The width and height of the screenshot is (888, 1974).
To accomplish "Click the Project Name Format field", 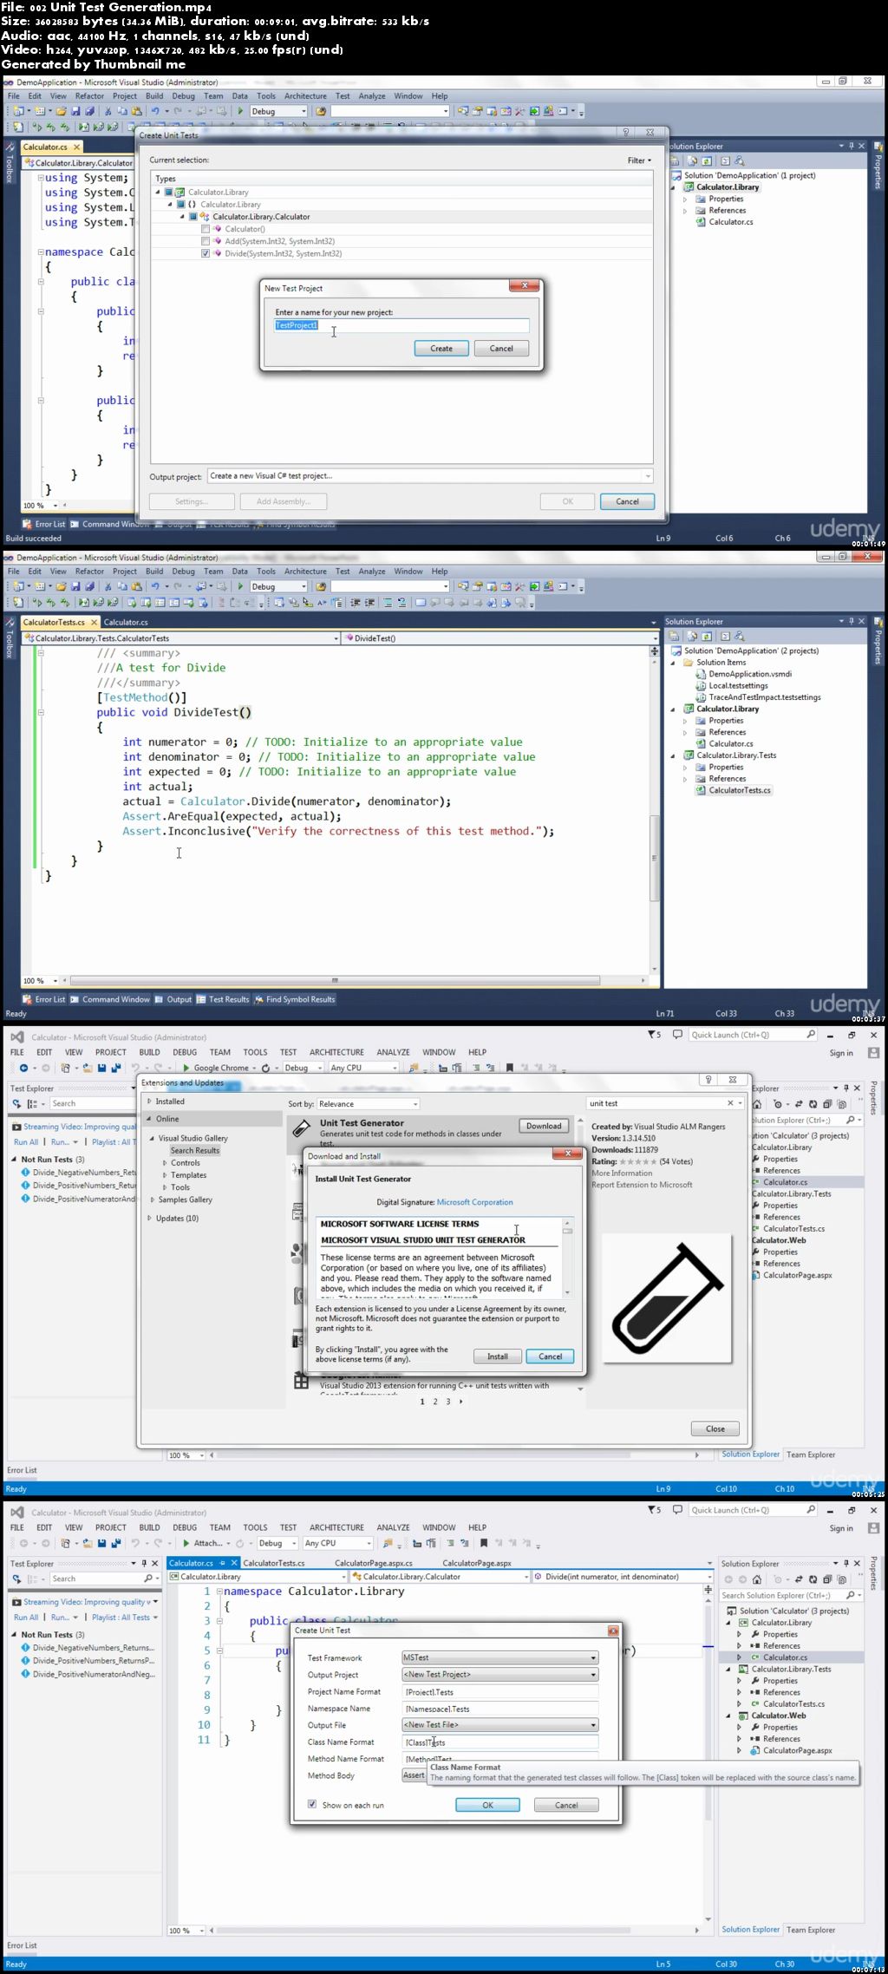I will (500, 1691).
